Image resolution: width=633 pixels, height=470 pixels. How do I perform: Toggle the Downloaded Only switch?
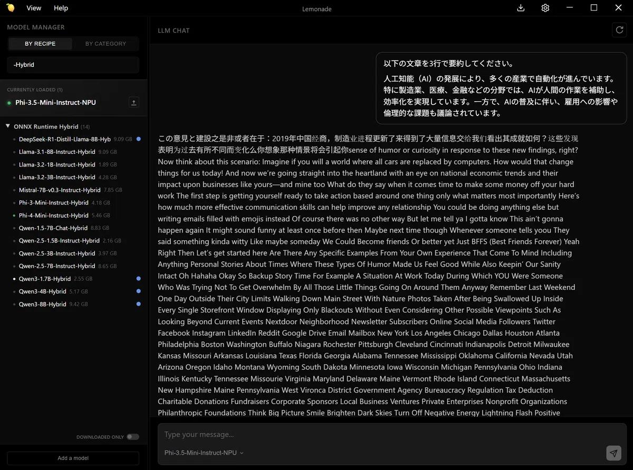pos(133,437)
